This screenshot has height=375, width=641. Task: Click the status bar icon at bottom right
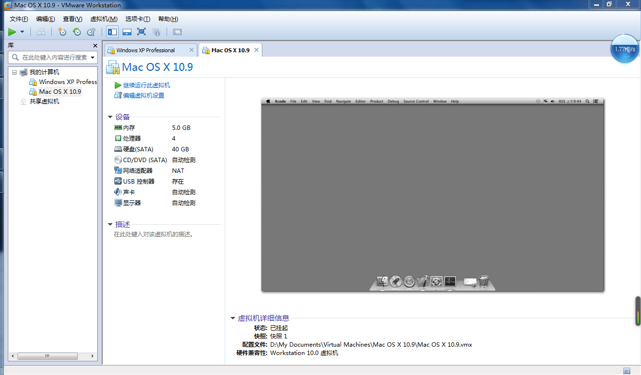click(x=627, y=371)
